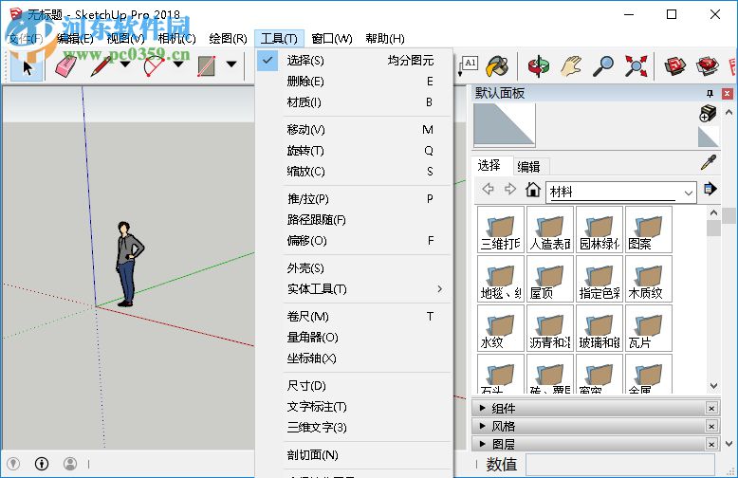Open the 材料 collection dropdown
This screenshot has width=738, height=478.
click(620, 192)
